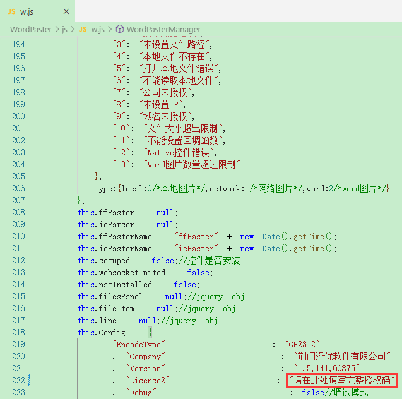Click this.ieParser on line 209

point(105,225)
